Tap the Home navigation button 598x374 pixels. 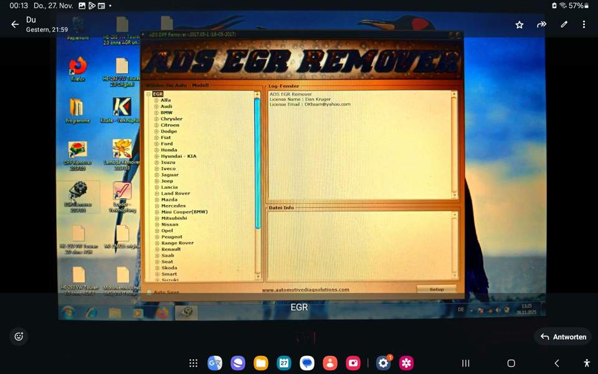tap(511, 363)
